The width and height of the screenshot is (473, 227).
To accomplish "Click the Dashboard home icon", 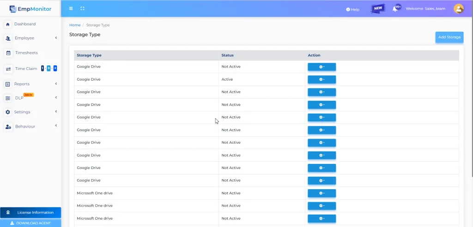I will (8, 24).
